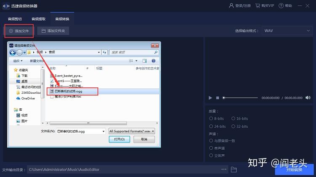Image resolution: width=316 pixels, height=177 pixels.
Task: Open the output folder icon
Action: 234,169
